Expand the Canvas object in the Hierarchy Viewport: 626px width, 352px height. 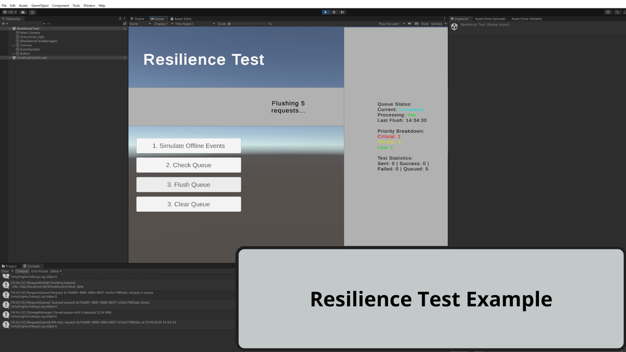(x=14, y=45)
